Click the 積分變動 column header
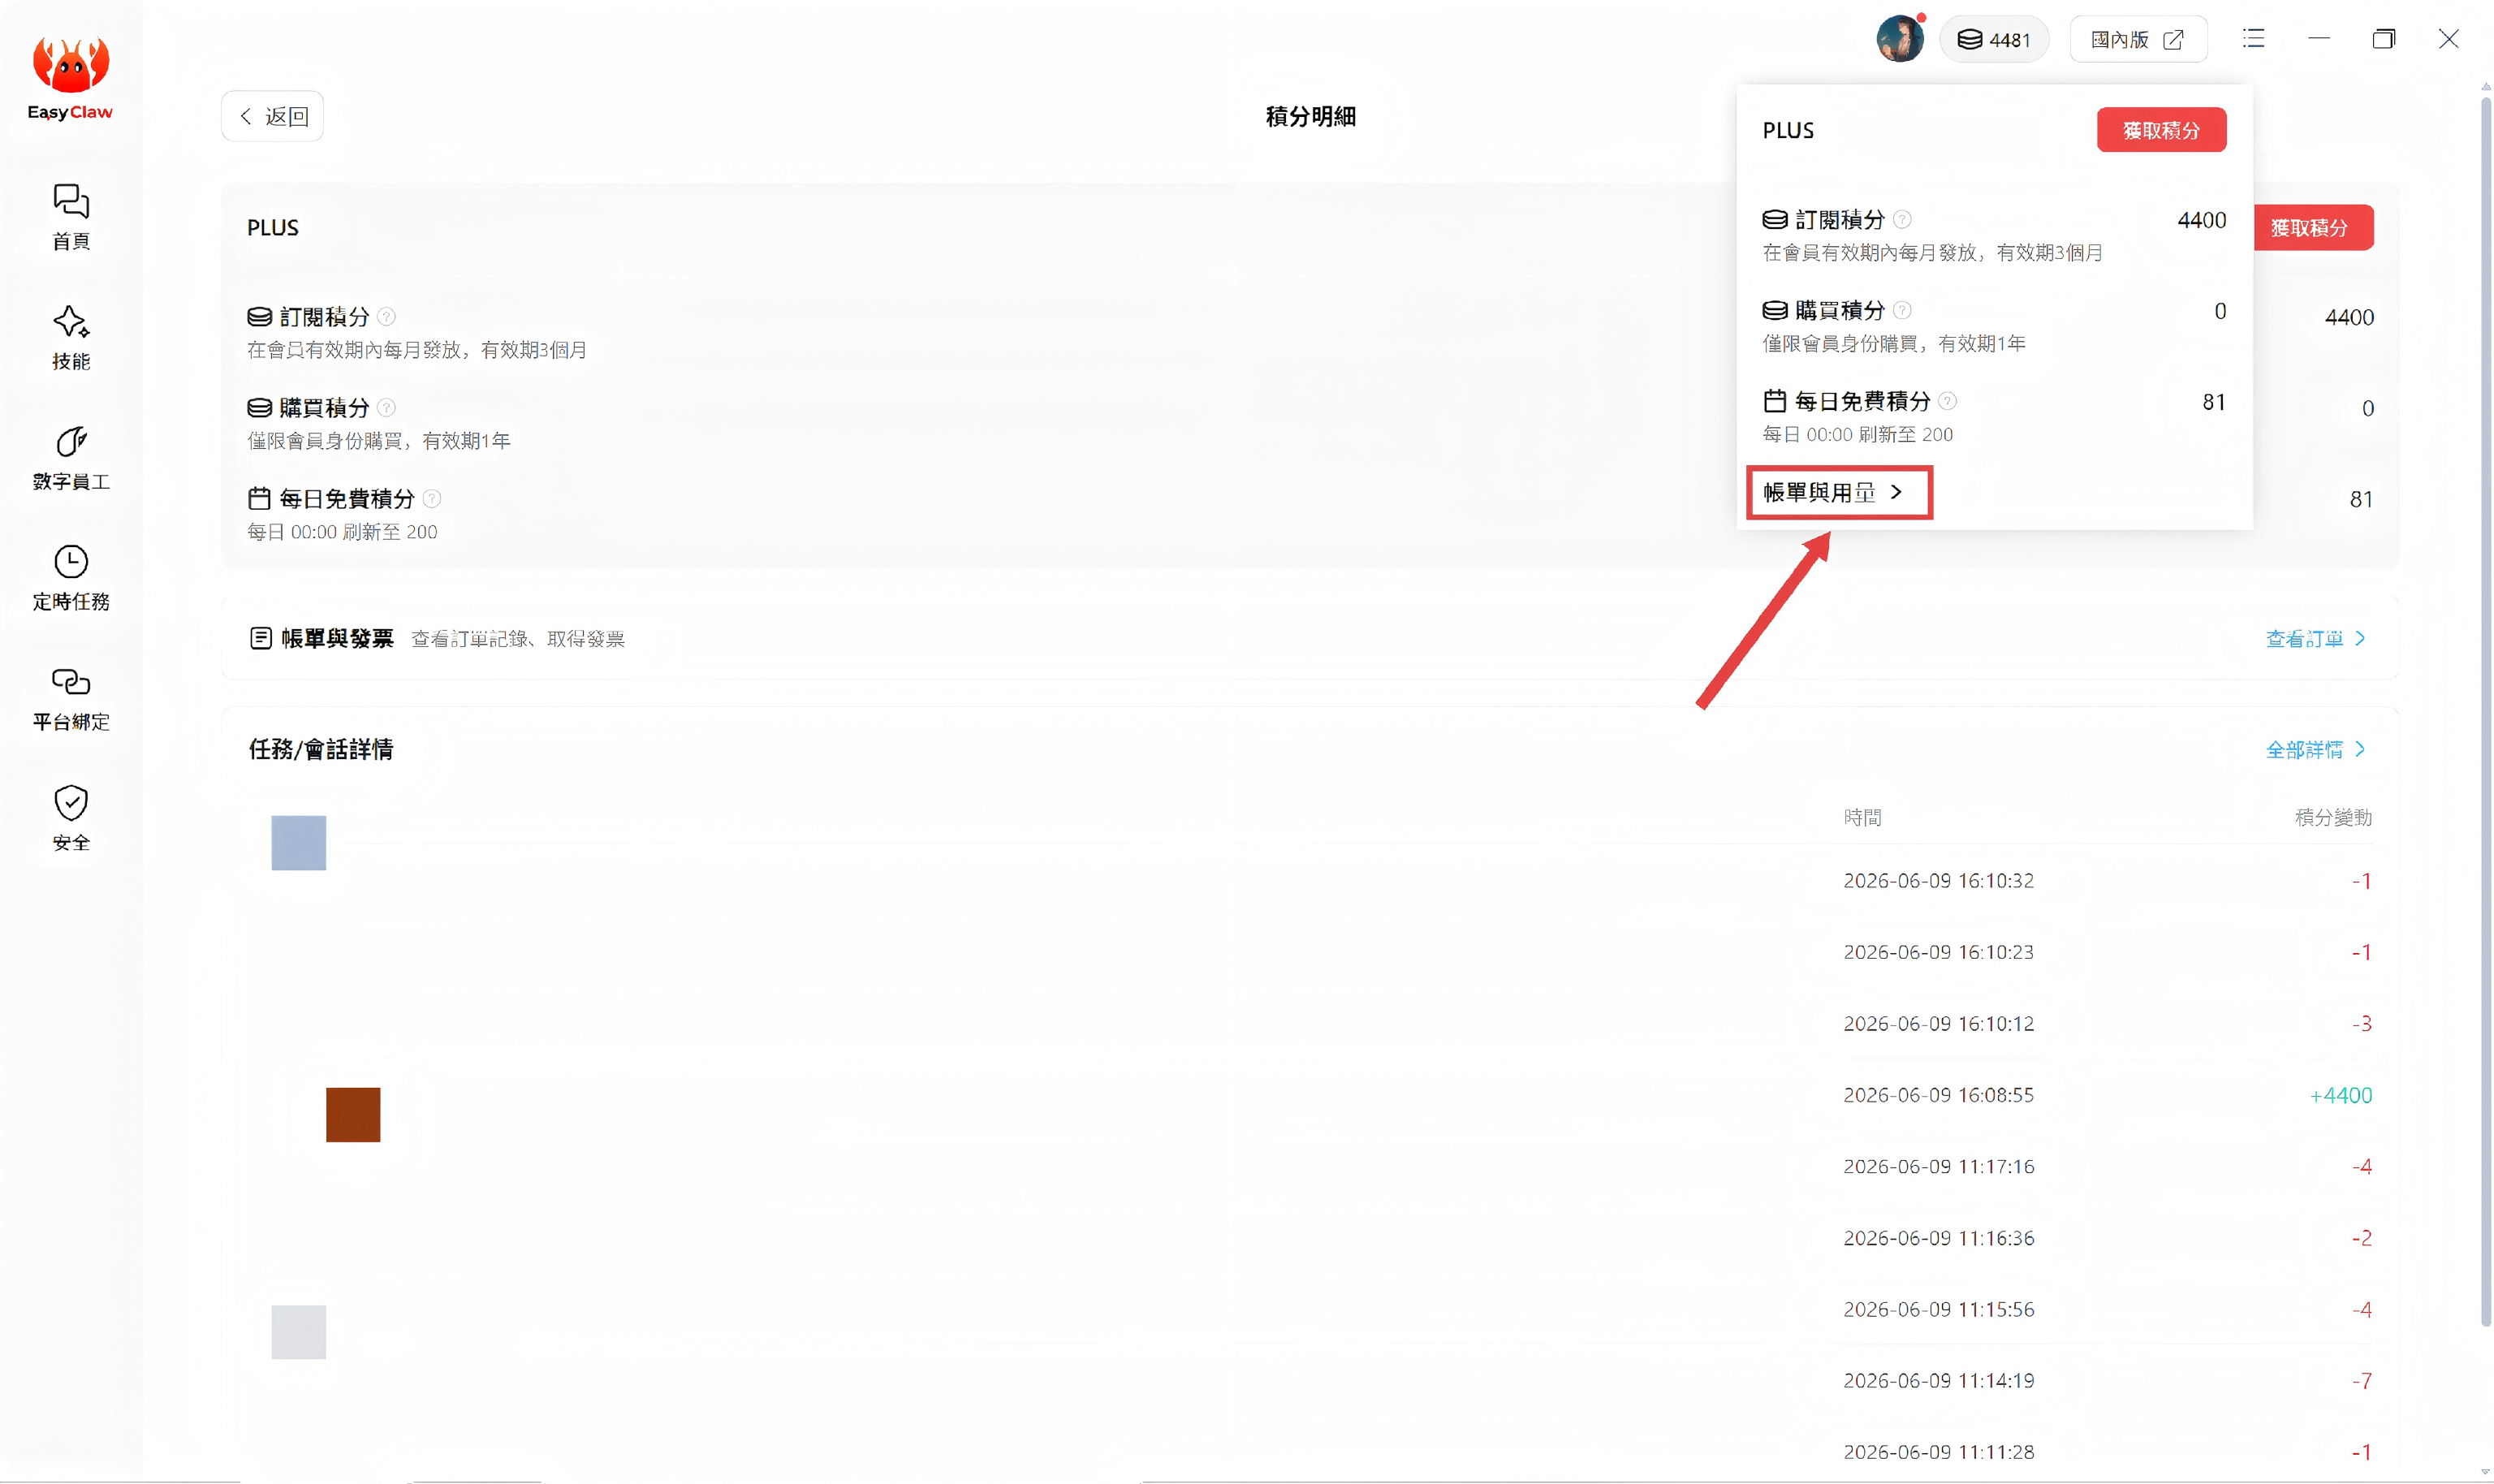 coord(2333,817)
